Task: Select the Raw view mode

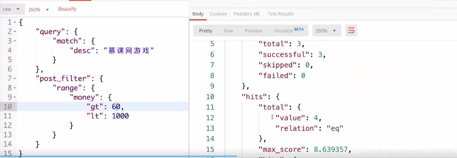Action: [229, 30]
